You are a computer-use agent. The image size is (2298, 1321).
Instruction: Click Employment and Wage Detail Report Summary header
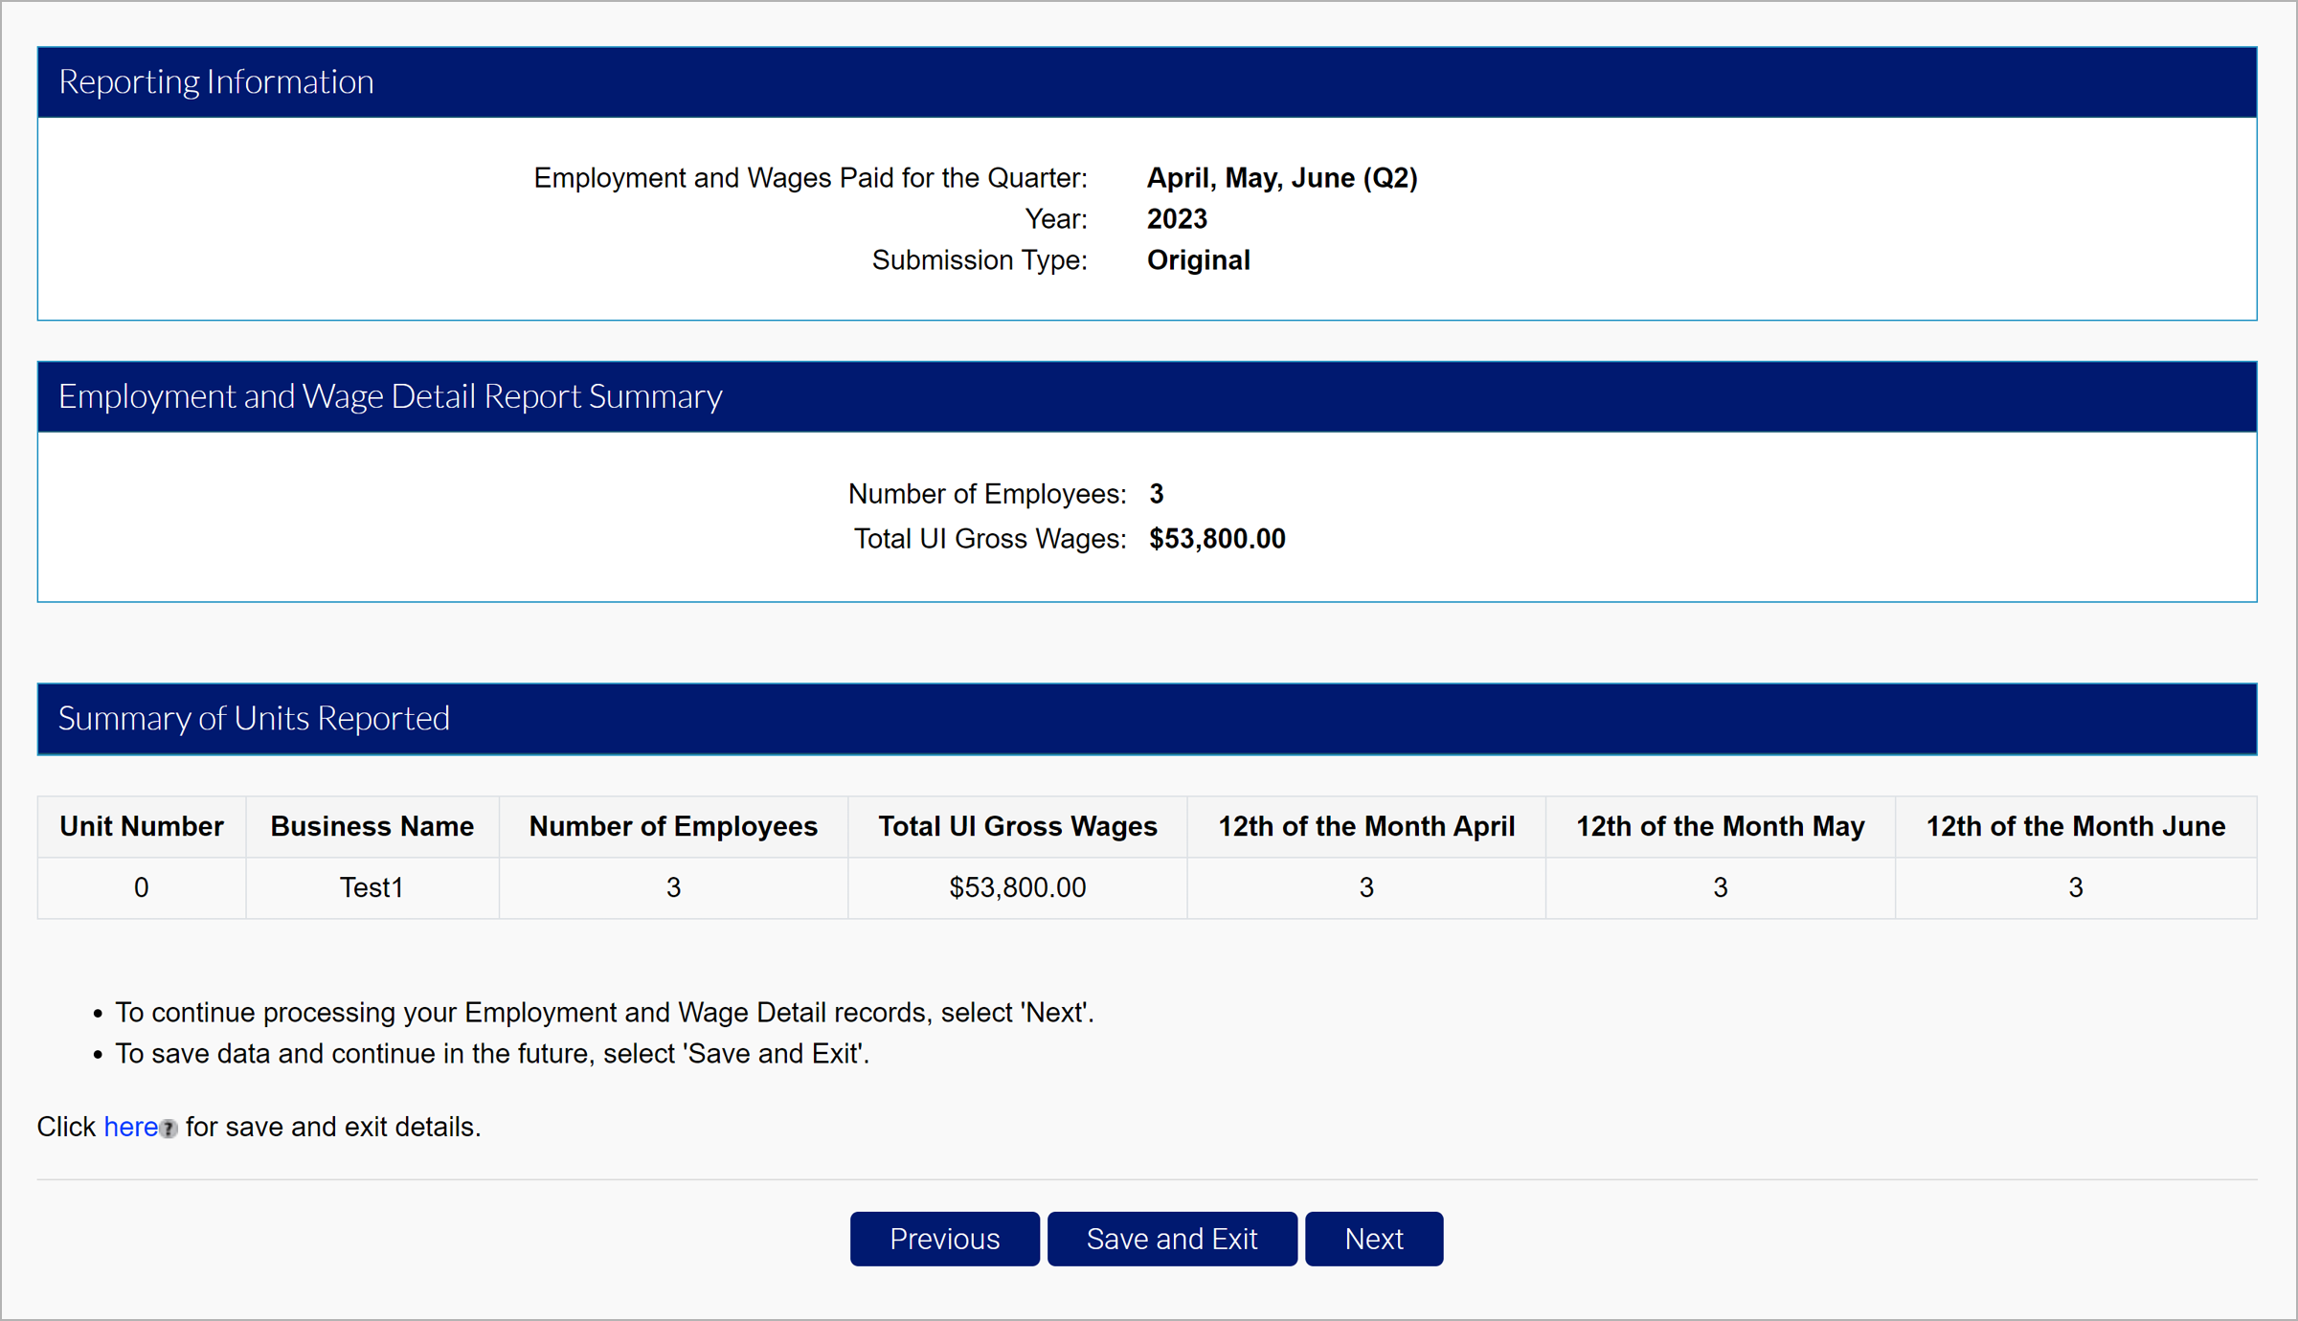pos(390,396)
